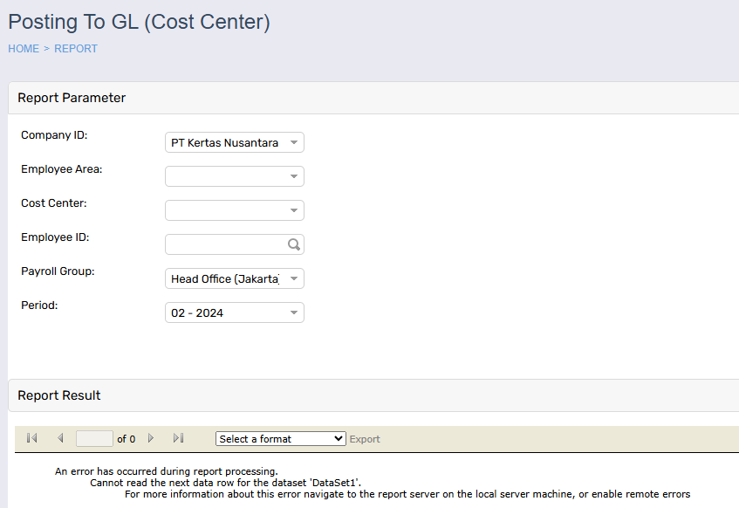Click the report processing error message
The width and height of the screenshot is (739, 508).
pyautogui.click(x=166, y=471)
